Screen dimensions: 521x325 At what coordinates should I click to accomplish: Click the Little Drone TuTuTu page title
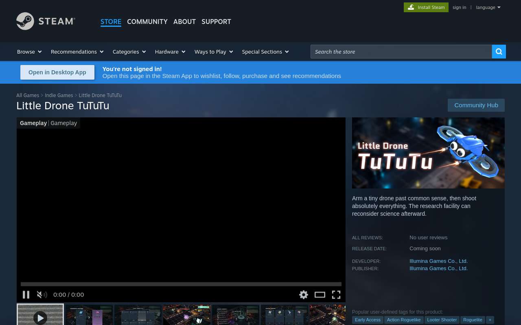click(x=63, y=106)
